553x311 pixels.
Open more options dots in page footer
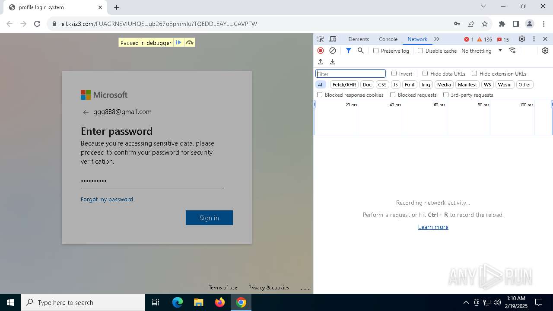click(305, 289)
